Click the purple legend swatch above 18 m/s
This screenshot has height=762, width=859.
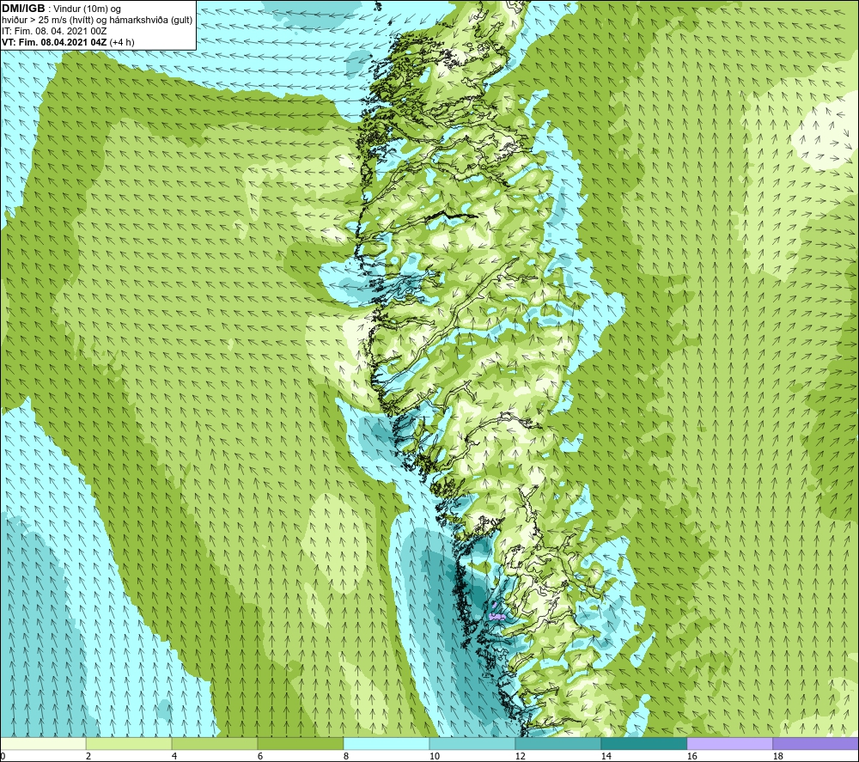[x=816, y=743]
